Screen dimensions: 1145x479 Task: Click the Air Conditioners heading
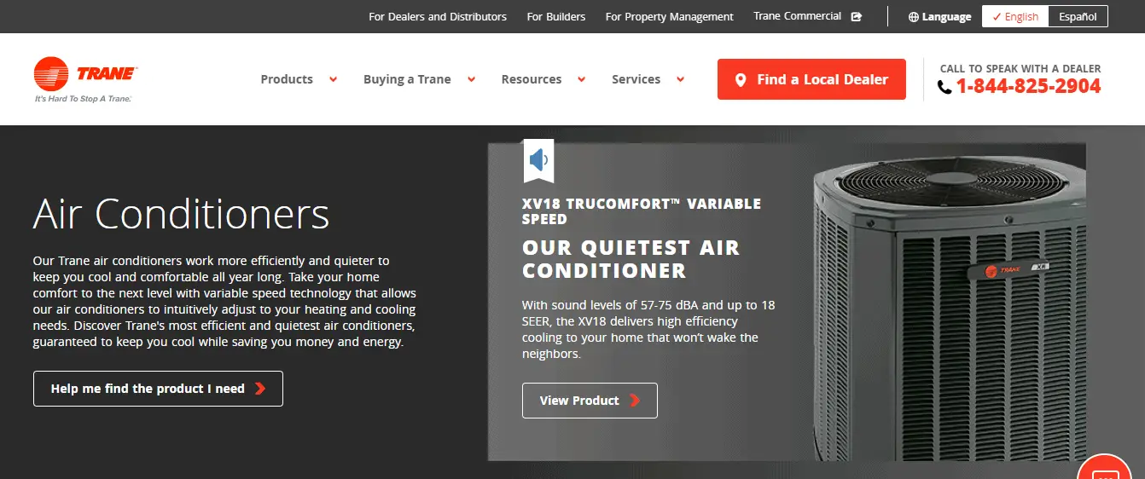click(x=181, y=213)
